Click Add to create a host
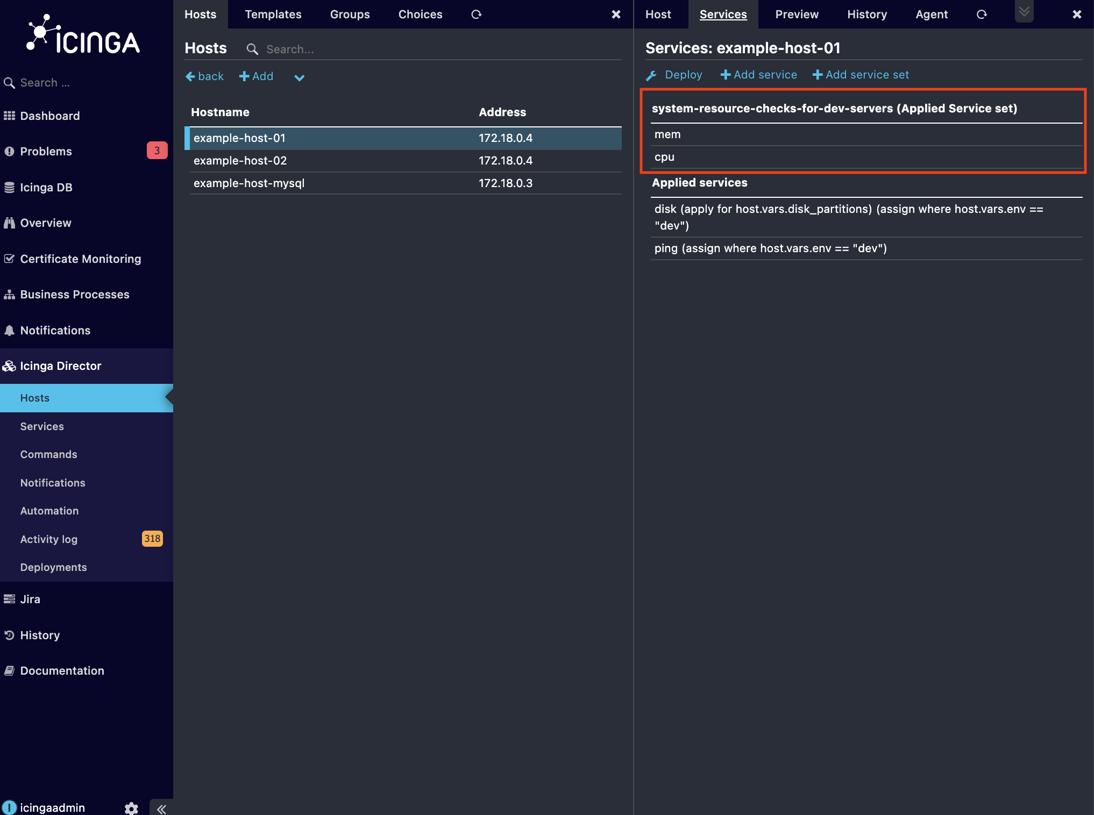The image size is (1094, 815). [256, 76]
